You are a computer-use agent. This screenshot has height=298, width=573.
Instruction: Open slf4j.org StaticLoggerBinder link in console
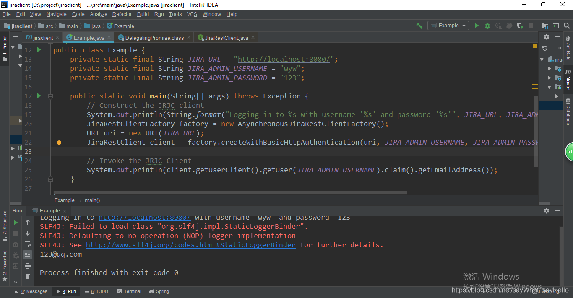coord(191,245)
